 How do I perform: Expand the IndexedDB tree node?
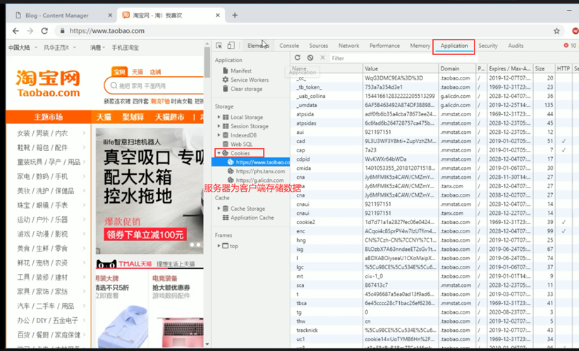pos(219,135)
